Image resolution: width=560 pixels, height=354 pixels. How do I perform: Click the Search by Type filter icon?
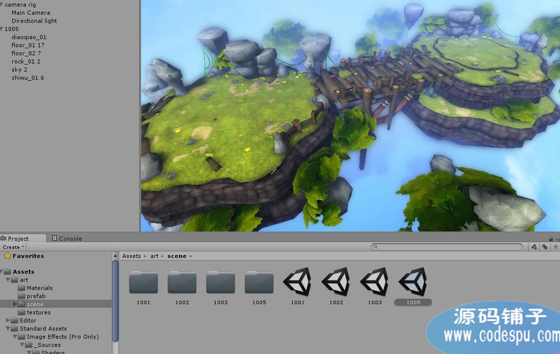[x=534, y=247]
